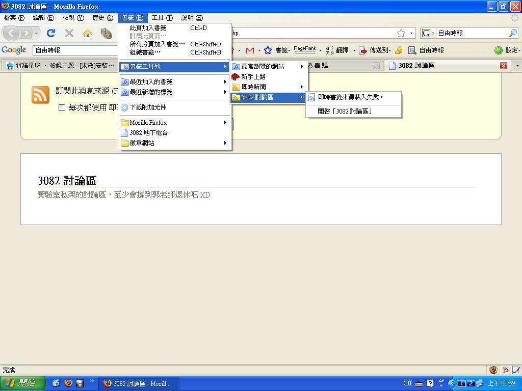Click the 傳送到 (Send to) toolbar button

click(376, 50)
